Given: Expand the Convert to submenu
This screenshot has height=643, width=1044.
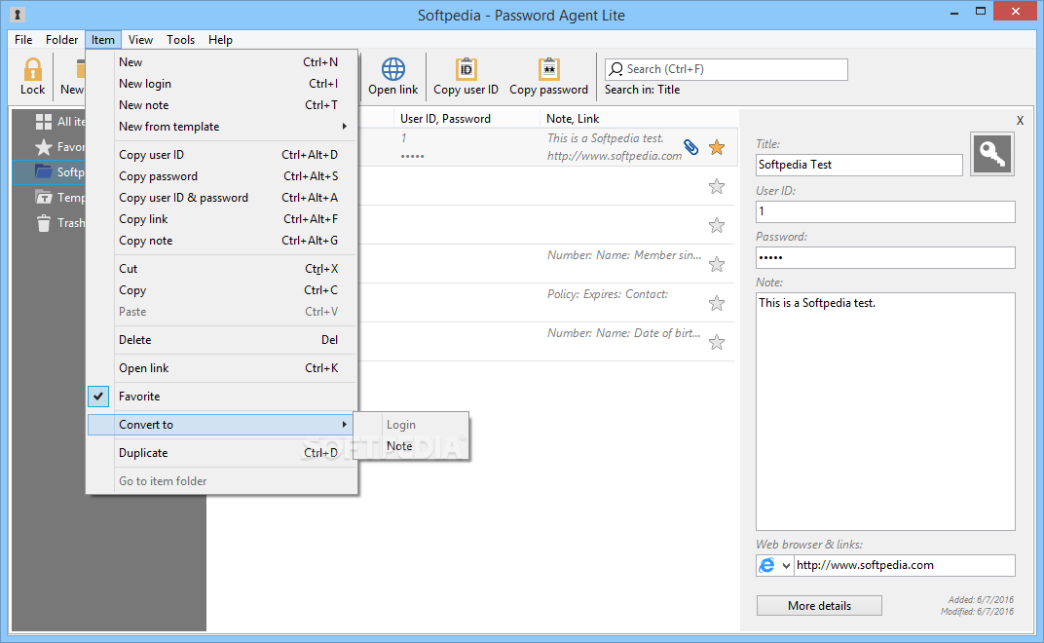Looking at the screenshot, I should (222, 425).
